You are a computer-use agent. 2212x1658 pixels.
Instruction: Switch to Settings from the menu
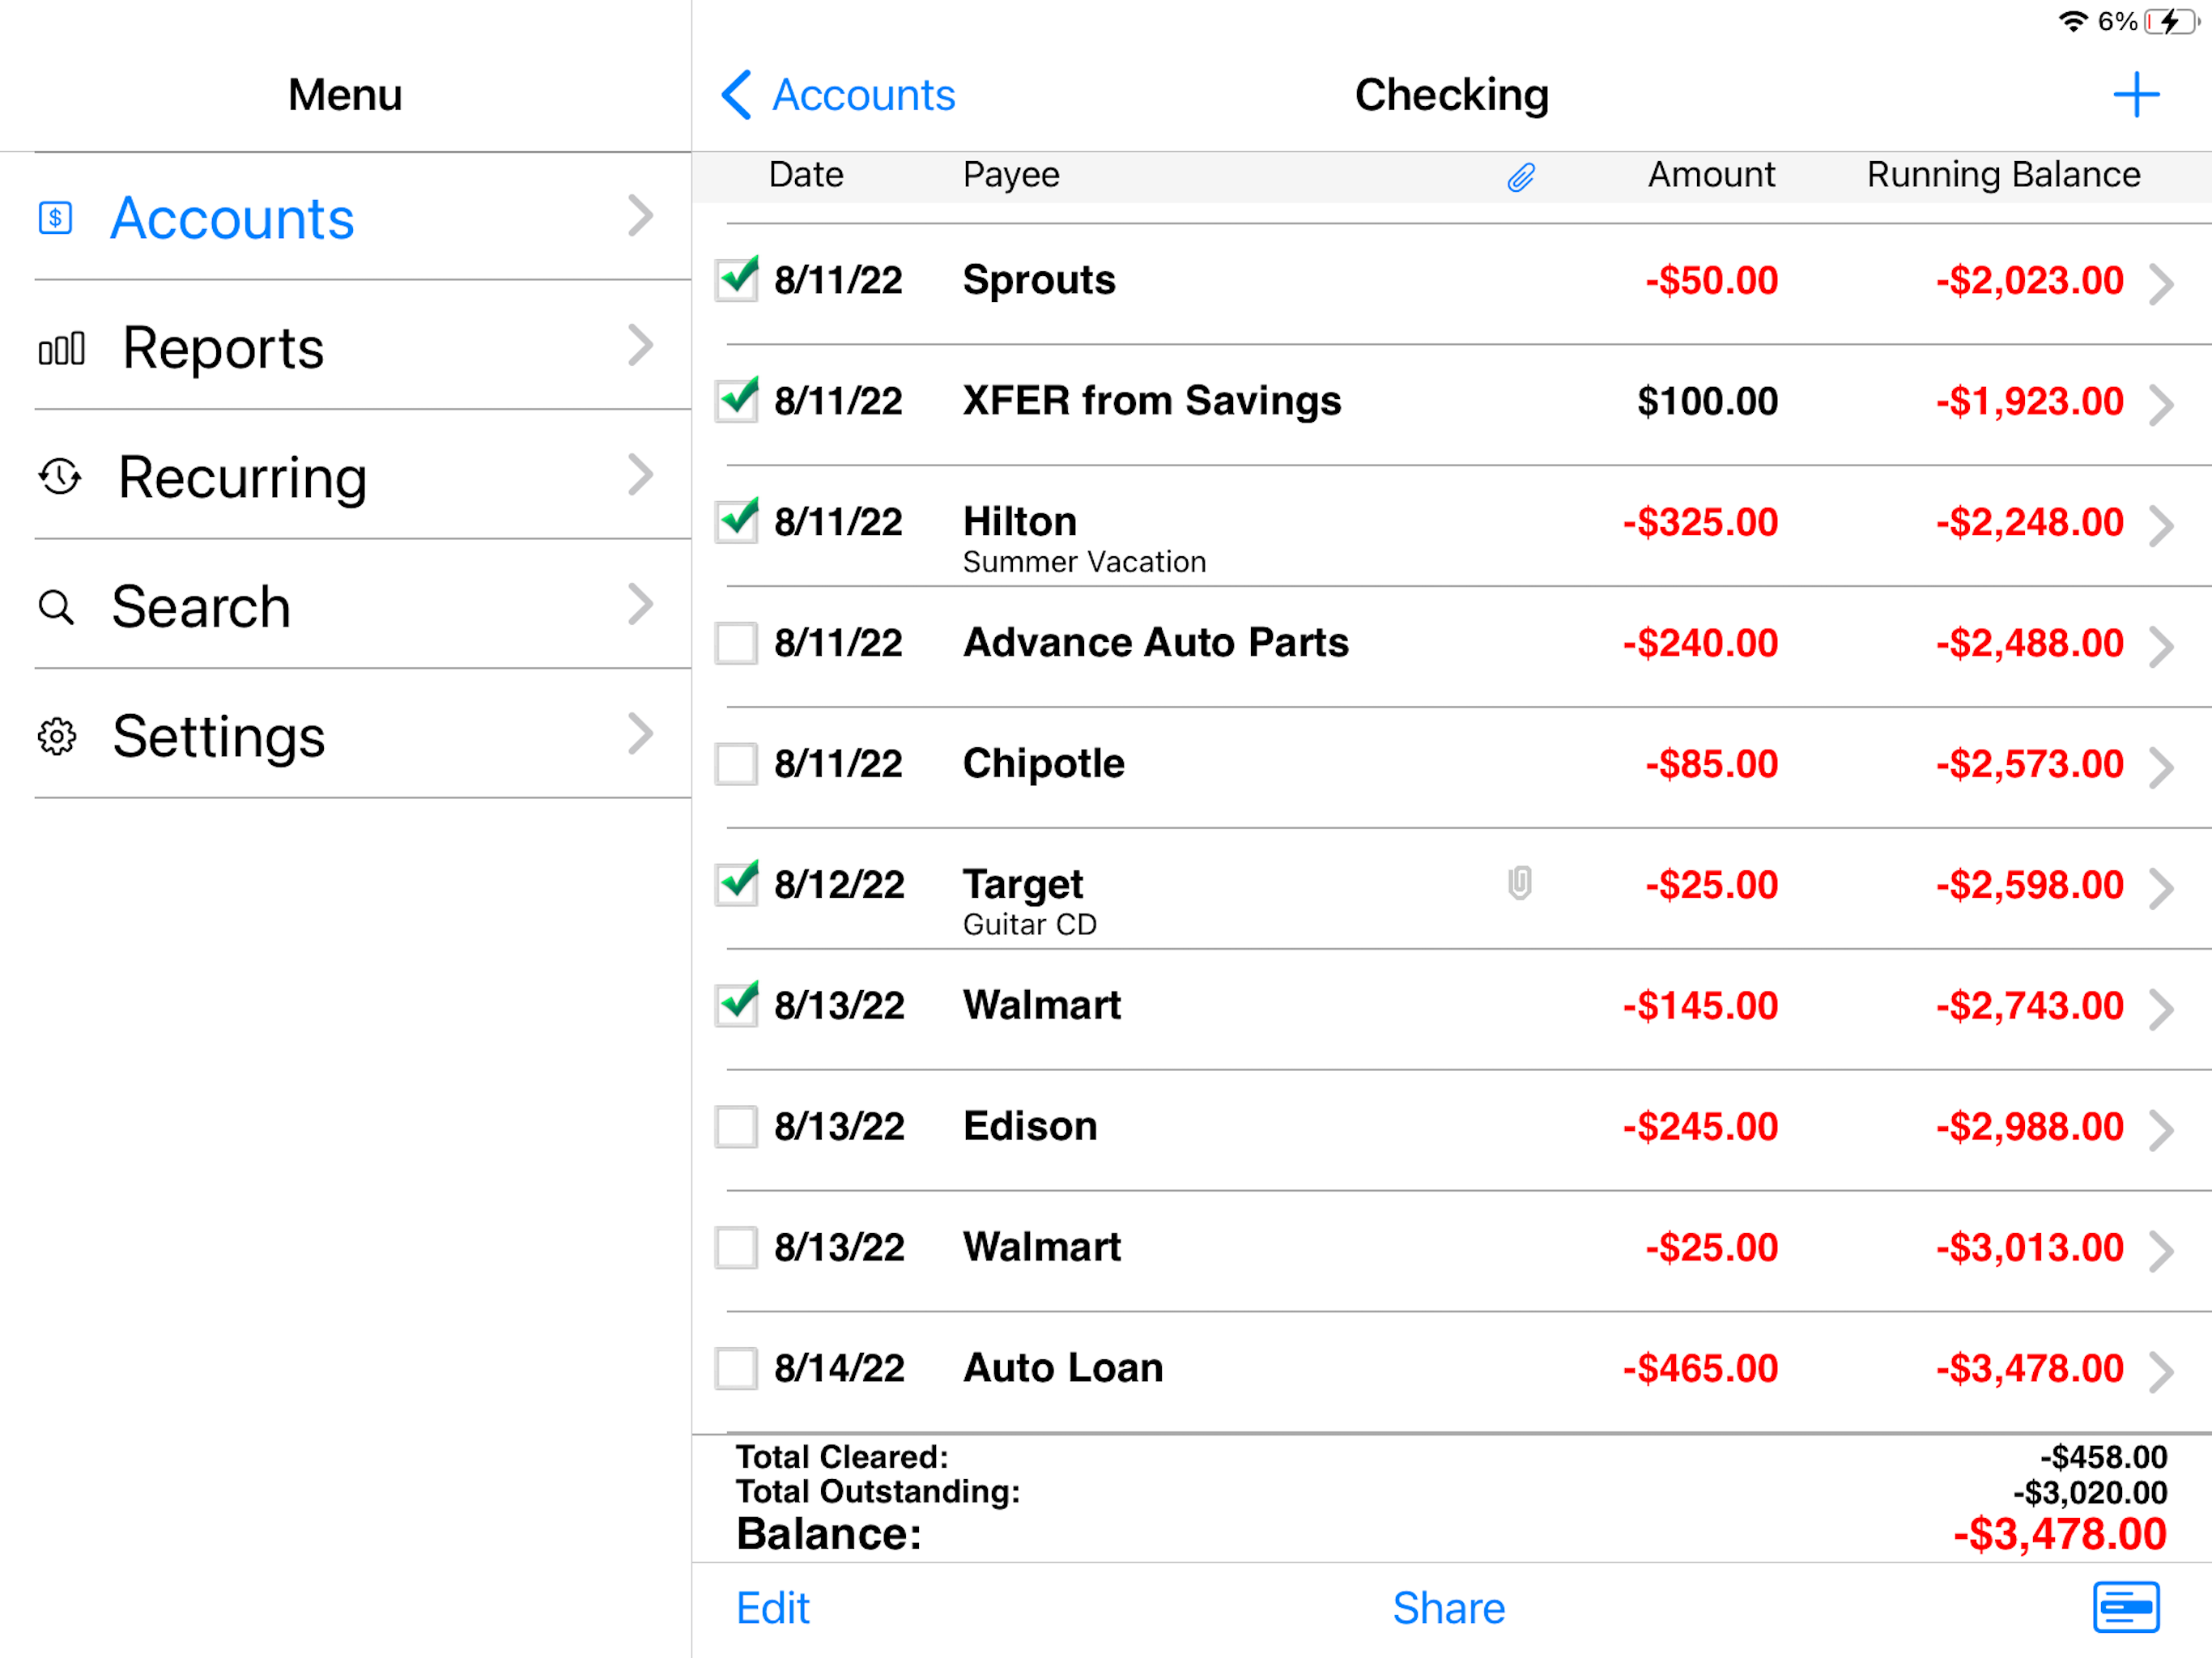point(219,737)
